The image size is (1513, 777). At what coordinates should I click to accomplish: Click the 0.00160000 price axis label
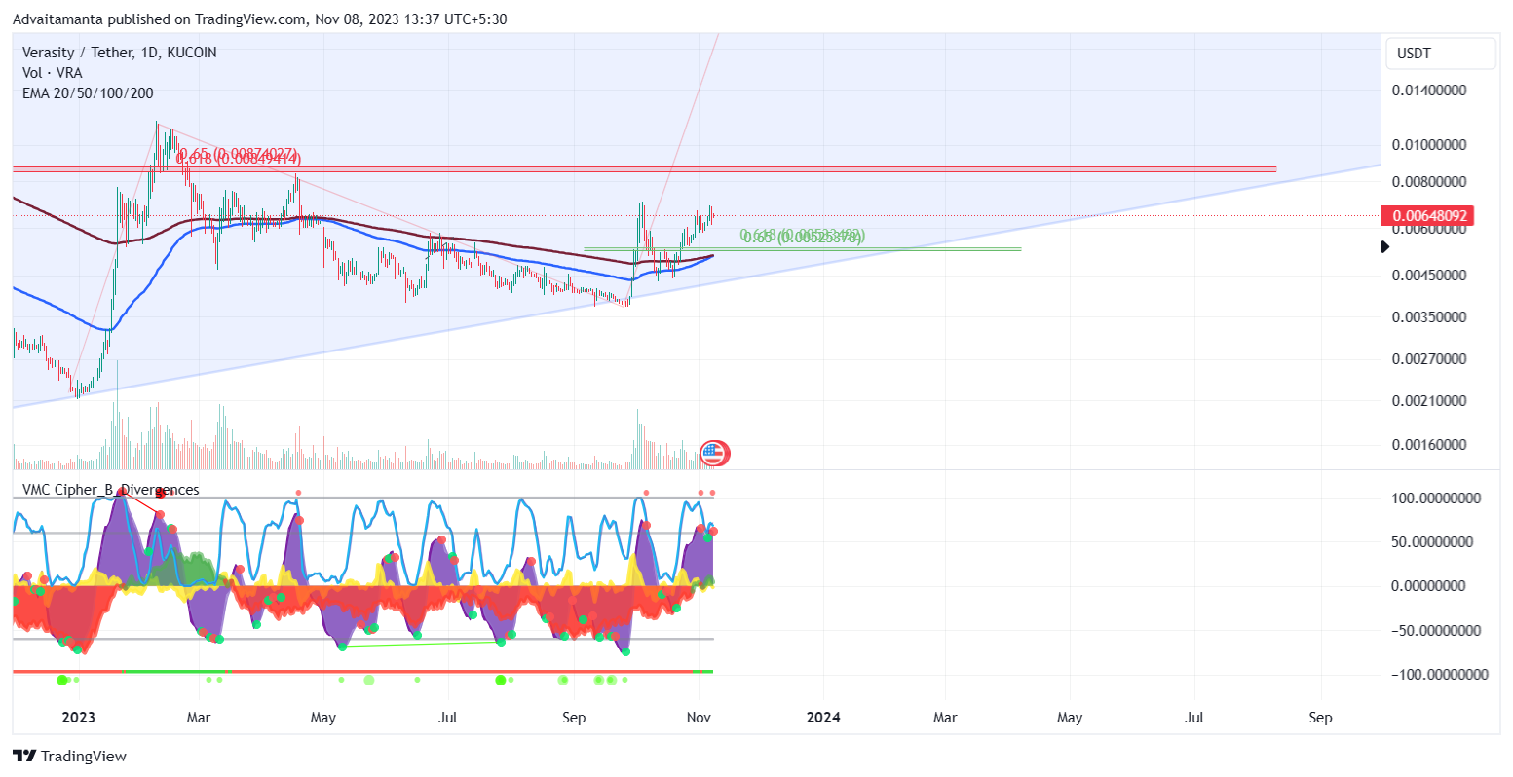click(x=1427, y=445)
